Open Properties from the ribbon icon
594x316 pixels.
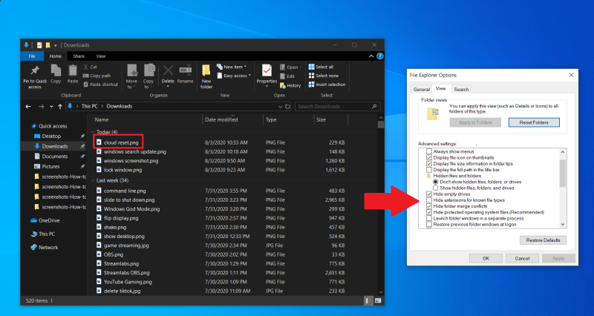tap(267, 71)
